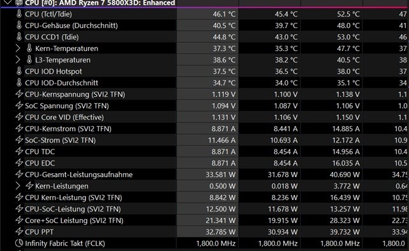
Task: Select CPU-SoC-Leistung (SVI2 TFN) row label
Action: tap(73, 209)
